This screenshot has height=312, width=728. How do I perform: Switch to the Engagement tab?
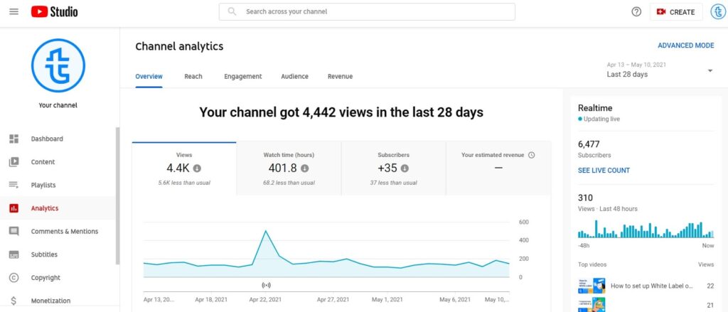click(242, 77)
